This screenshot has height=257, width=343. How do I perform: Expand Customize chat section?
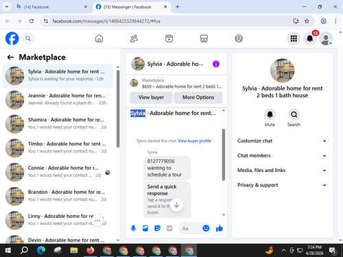pos(282,141)
